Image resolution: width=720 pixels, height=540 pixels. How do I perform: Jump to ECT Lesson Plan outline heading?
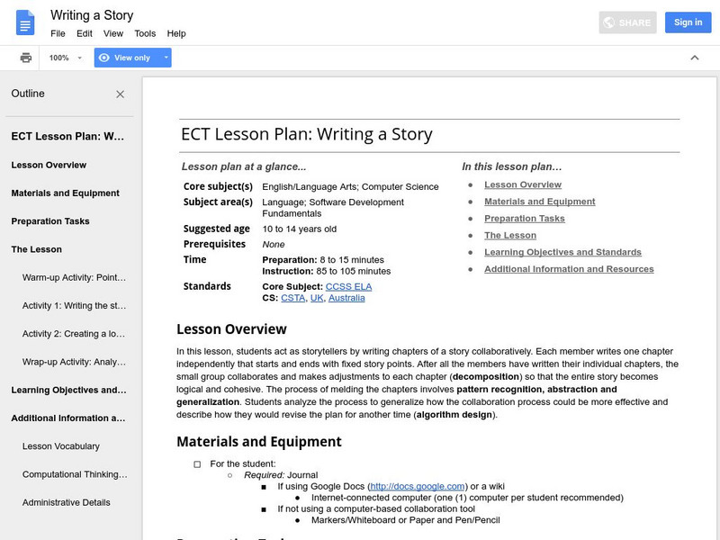click(x=67, y=137)
